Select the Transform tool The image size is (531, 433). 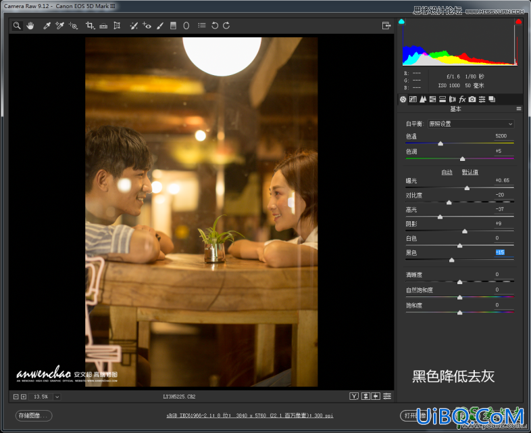117,26
